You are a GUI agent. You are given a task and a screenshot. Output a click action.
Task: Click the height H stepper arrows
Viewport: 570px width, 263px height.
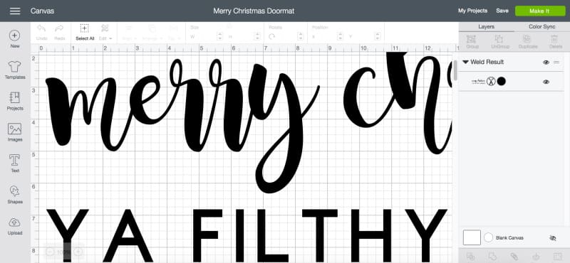[258, 36]
